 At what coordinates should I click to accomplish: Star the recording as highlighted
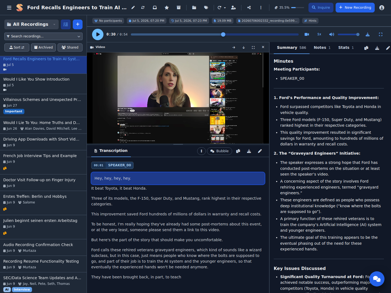coord(167,8)
